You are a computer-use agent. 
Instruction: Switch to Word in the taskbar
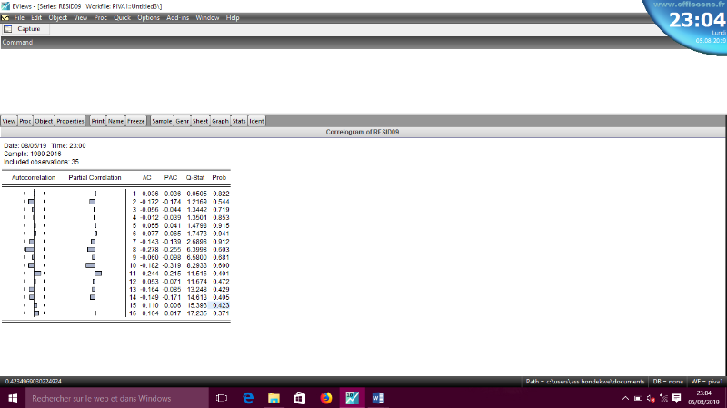tap(378, 398)
